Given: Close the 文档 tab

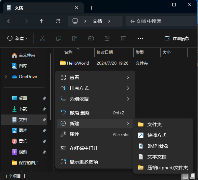Looking at the screenshot, I should [77, 8].
